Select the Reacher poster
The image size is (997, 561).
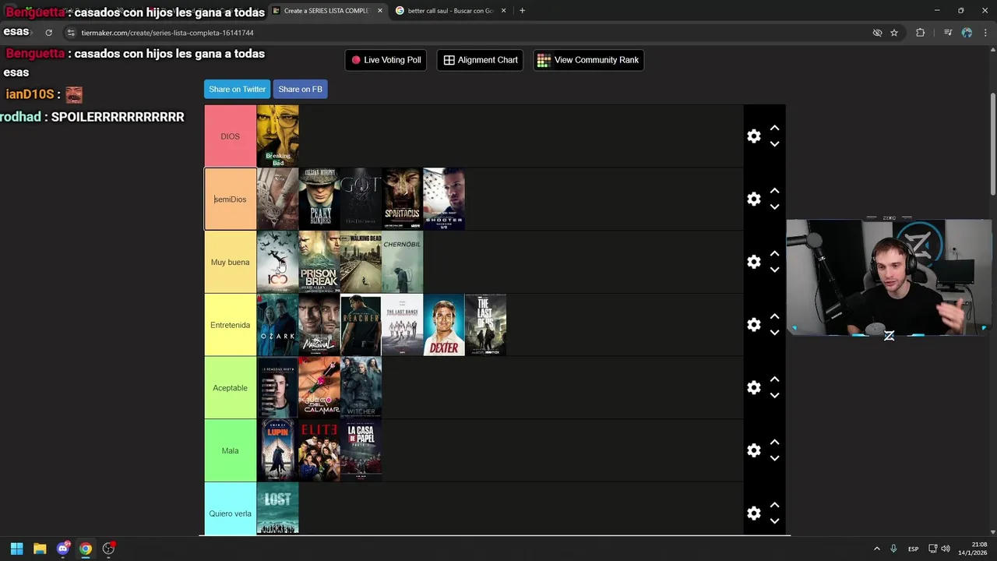tap(361, 325)
